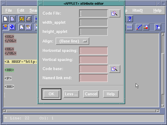Click the Print toolbar icon
This screenshot has height=125, width=167.
pos(28,19)
